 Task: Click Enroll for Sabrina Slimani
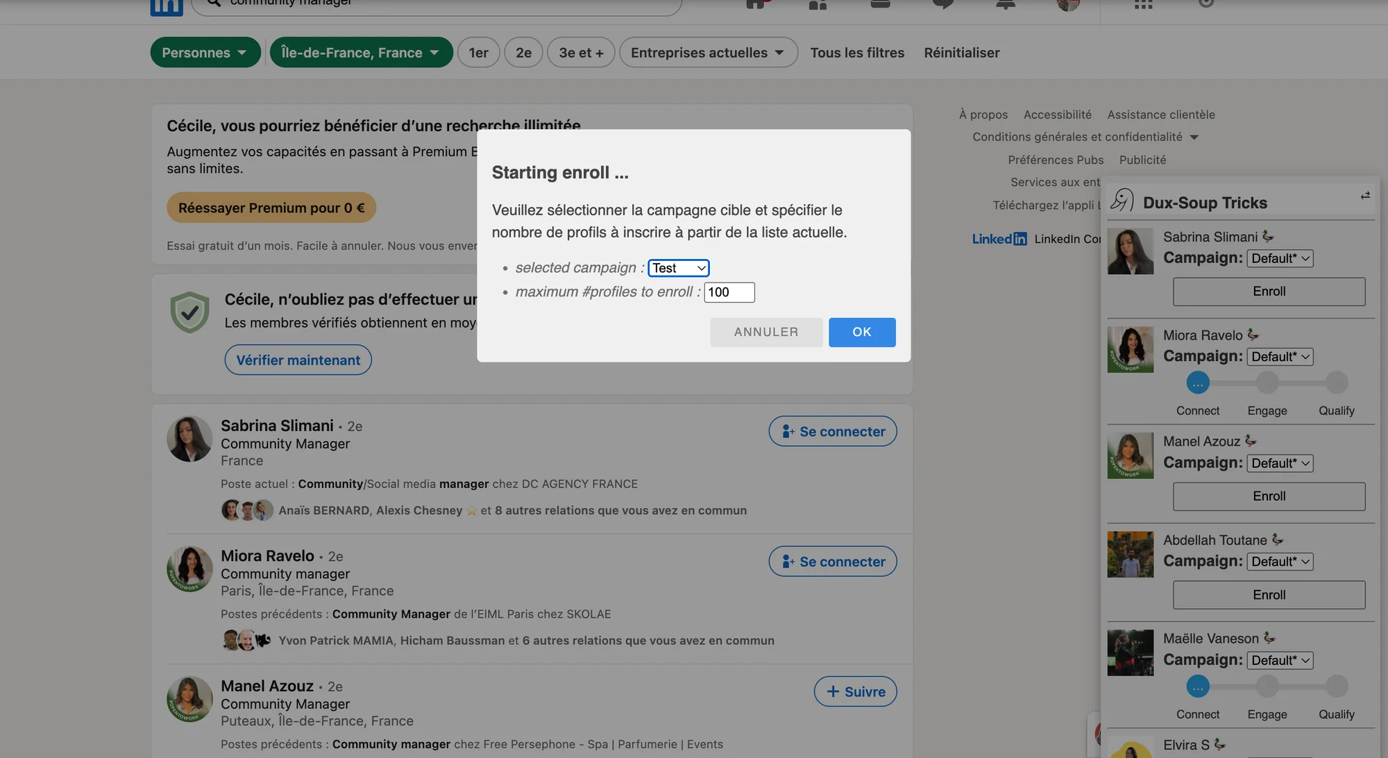pyautogui.click(x=1269, y=292)
